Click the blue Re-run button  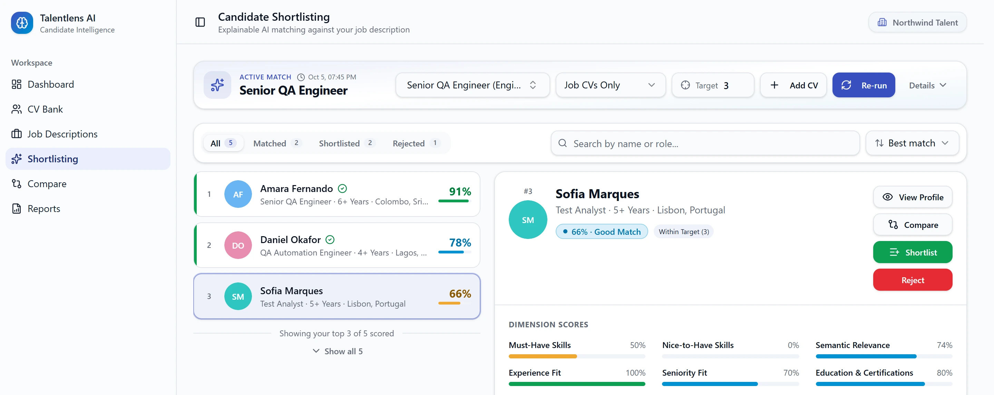pos(864,85)
